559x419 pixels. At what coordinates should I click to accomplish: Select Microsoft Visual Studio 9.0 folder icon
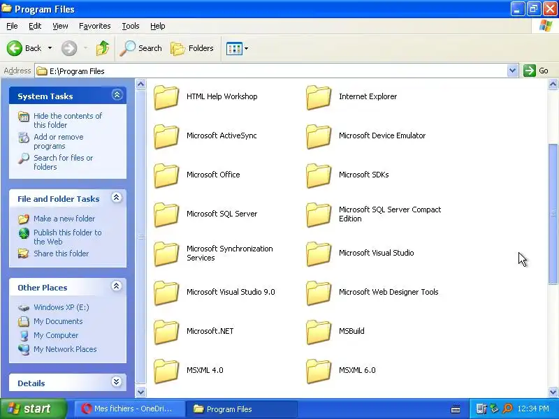(x=166, y=293)
